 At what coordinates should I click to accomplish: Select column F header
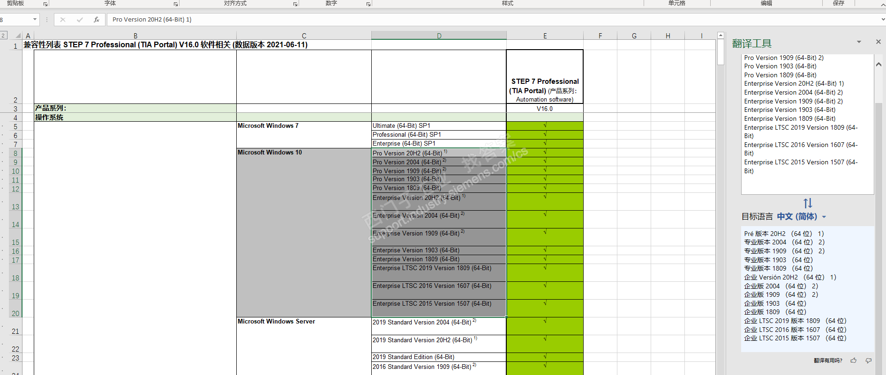[x=600, y=36]
